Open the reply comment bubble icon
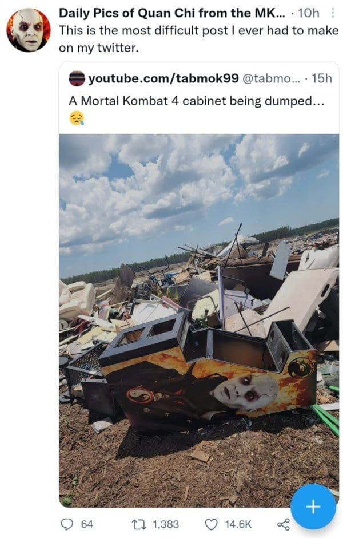 pos(67,524)
